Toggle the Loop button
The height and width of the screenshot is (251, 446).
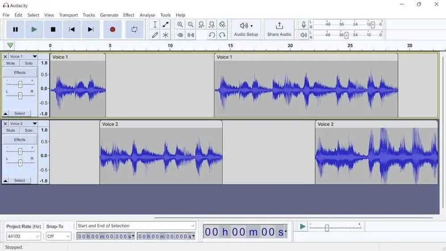tap(134, 29)
